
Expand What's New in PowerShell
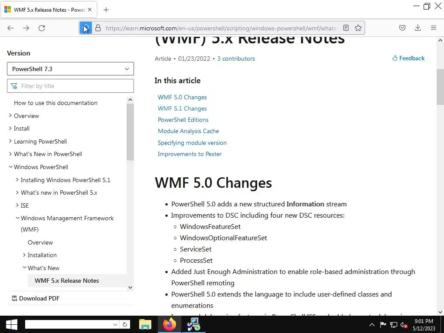pyautogui.click(x=10, y=154)
